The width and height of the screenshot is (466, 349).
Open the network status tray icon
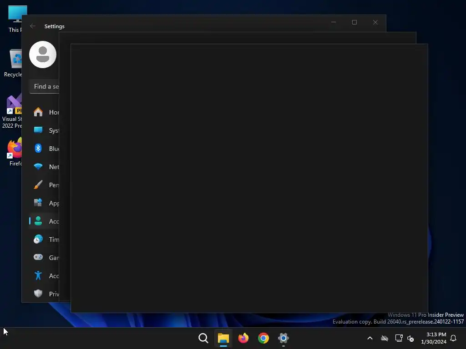click(399, 338)
